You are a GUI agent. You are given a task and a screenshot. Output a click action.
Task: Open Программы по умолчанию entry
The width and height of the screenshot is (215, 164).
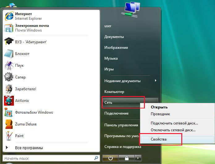(122, 136)
